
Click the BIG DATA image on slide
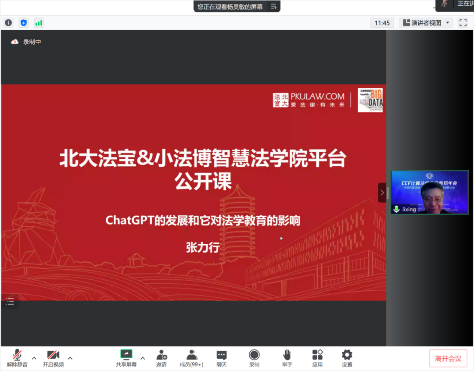370,100
